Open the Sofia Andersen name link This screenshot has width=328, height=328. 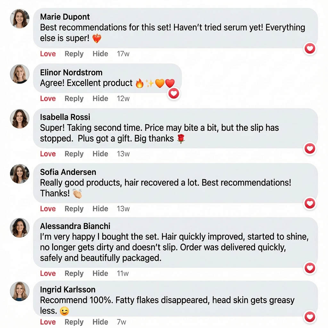pyautogui.click(x=68, y=172)
